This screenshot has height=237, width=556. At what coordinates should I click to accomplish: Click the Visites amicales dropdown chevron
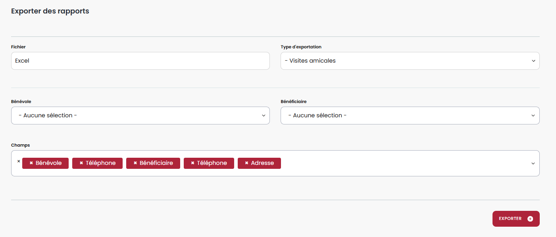(533, 61)
